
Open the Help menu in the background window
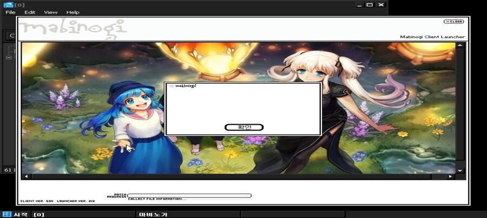[73, 12]
